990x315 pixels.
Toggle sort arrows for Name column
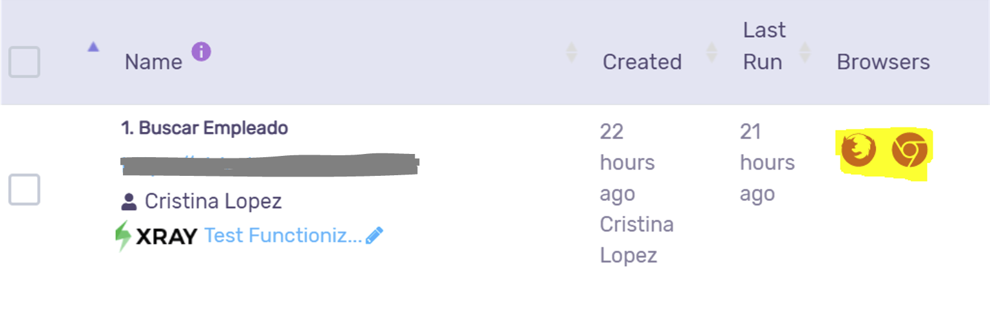(571, 52)
